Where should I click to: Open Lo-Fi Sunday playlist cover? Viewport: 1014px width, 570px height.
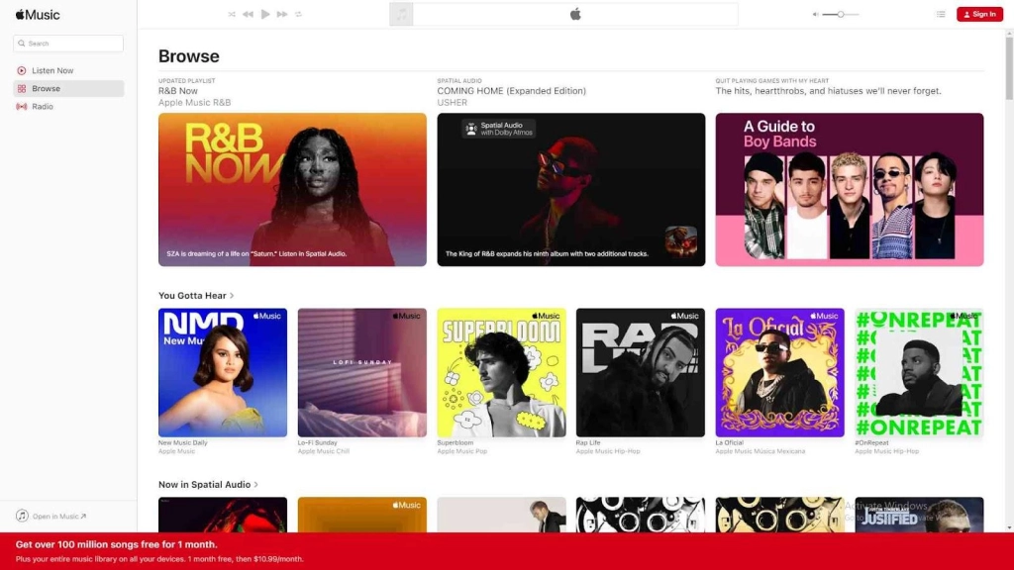362,372
